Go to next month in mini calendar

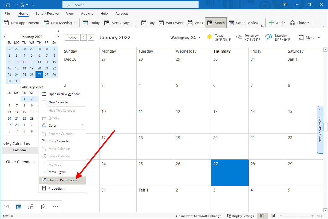58,37
